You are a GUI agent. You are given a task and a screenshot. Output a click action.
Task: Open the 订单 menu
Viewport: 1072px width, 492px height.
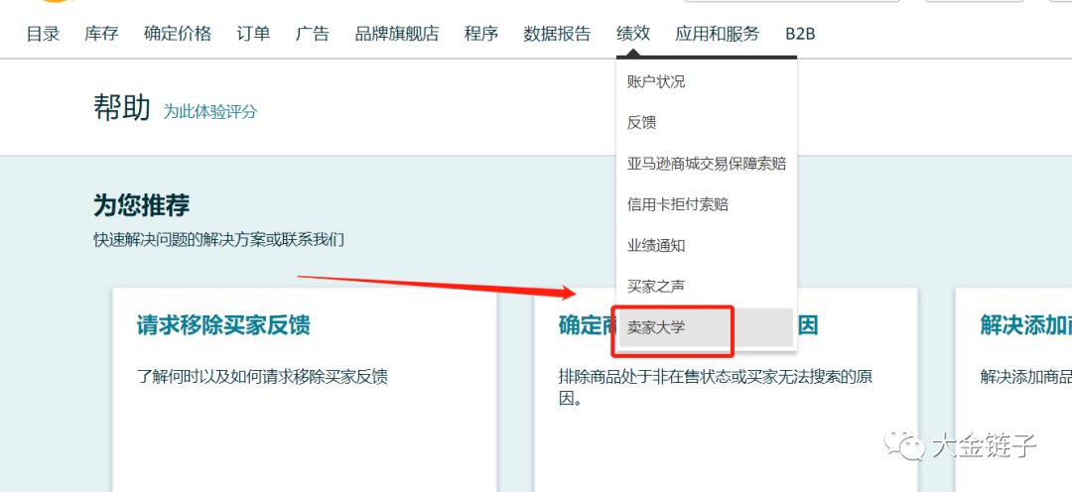click(254, 34)
